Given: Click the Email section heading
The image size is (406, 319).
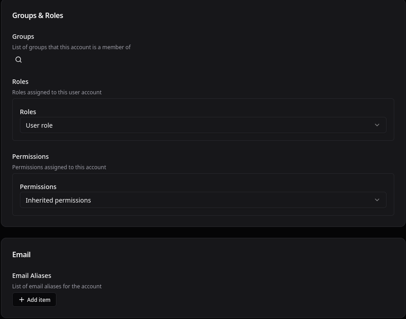Looking at the screenshot, I should 21,254.
